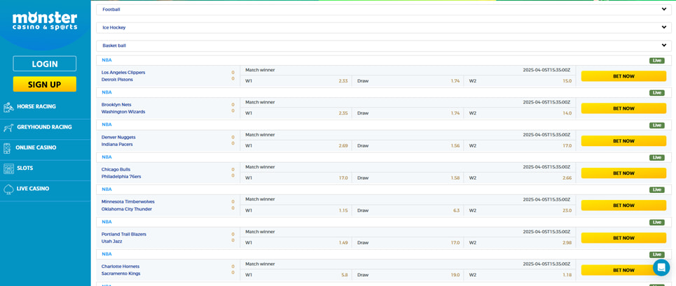Click the slots machine icon
The image size is (676, 286).
(8, 169)
